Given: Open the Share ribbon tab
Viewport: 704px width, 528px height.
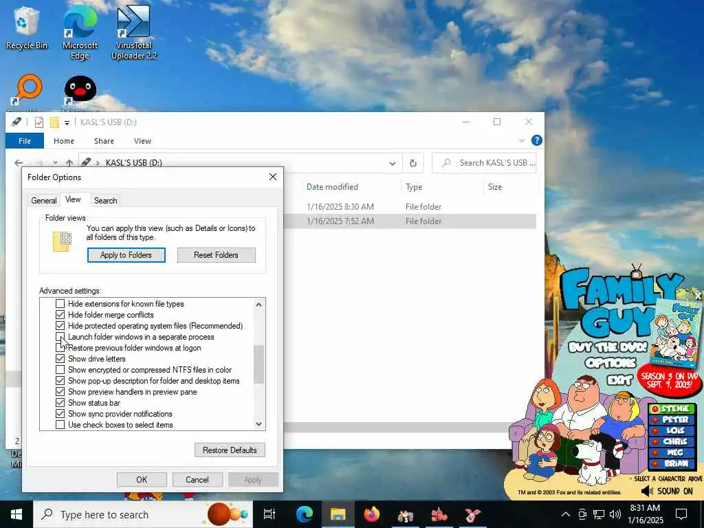Looking at the screenshot, I should [x=104, y=141].
